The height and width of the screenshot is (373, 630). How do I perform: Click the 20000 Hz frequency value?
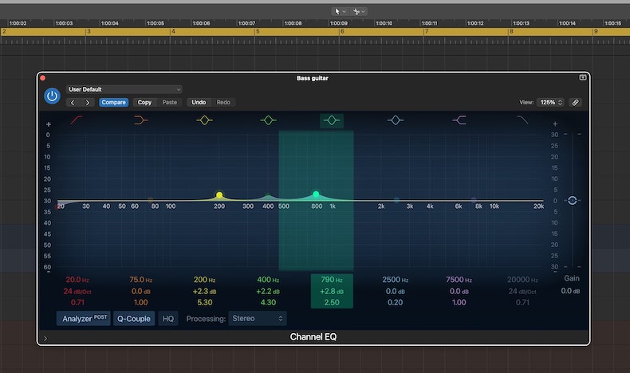(x=522, y=280)
